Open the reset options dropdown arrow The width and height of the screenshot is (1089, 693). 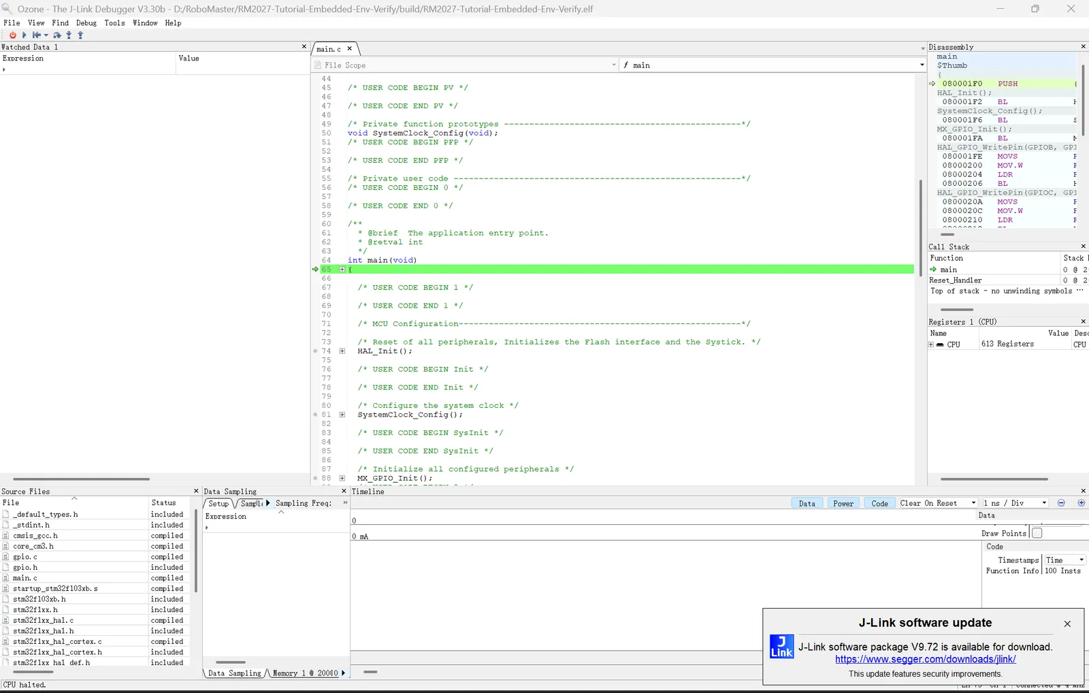click(46, 35)
